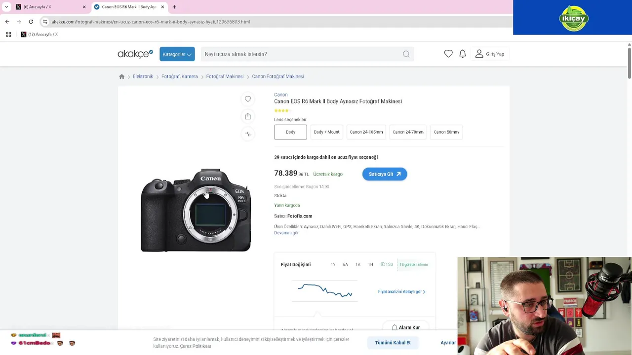Click the price change line chart

click(325, 290)
